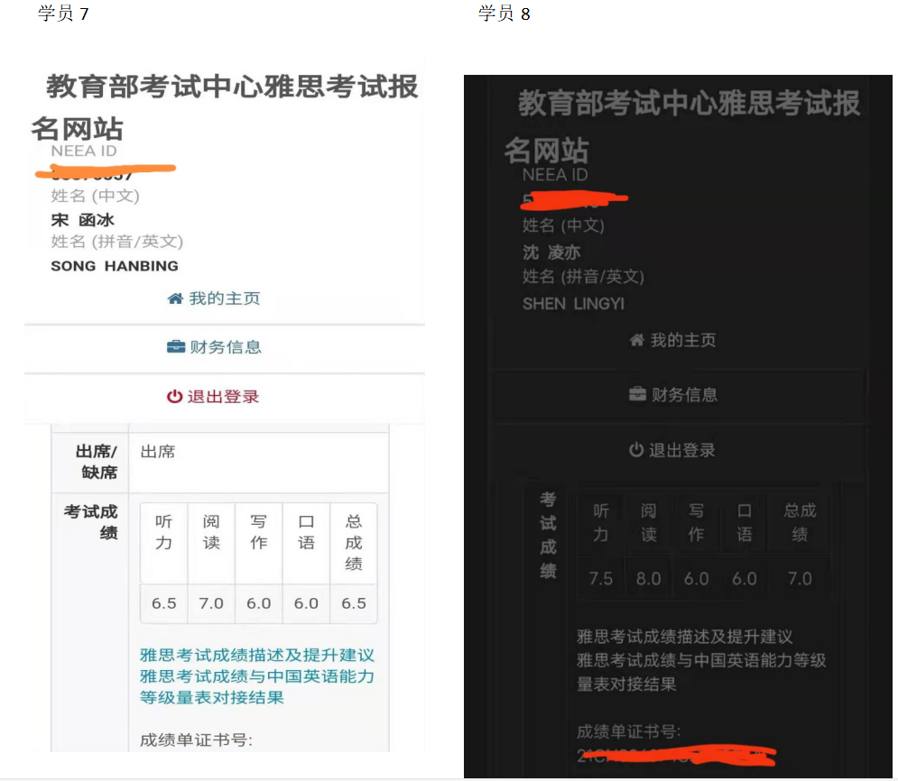Open 雅思考试成绩描述及提升建议 in the dark-themed page

[684, 638]
